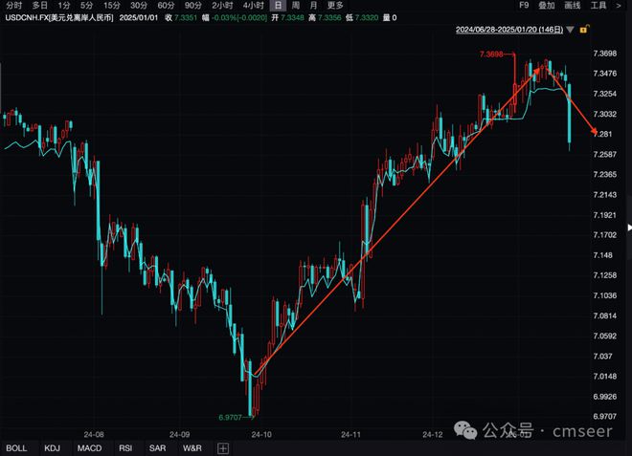Open F9 information panel
This screenshot has height=456, width=632.
(524, 5)
